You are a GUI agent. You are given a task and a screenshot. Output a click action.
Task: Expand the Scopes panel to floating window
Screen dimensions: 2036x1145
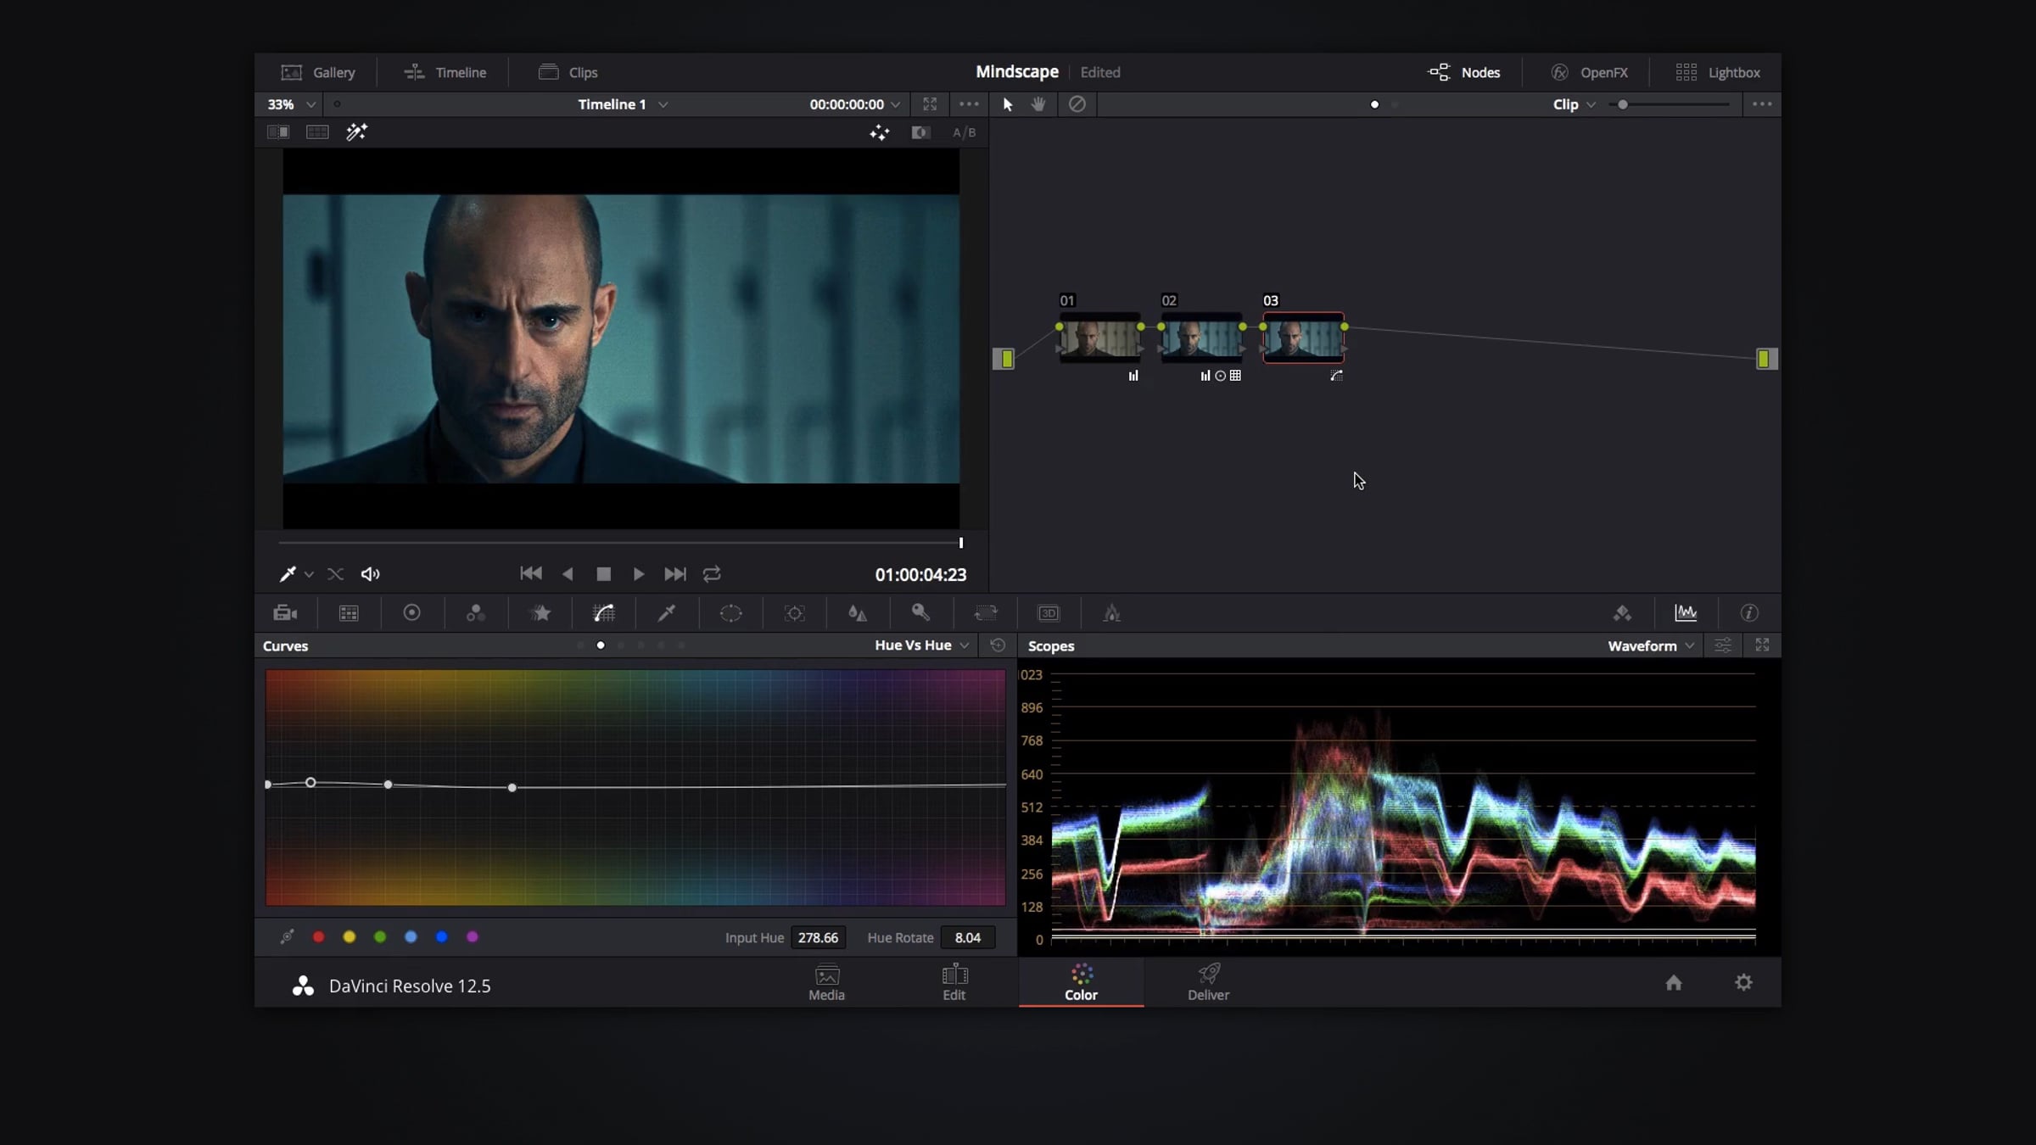point(1762,645)
